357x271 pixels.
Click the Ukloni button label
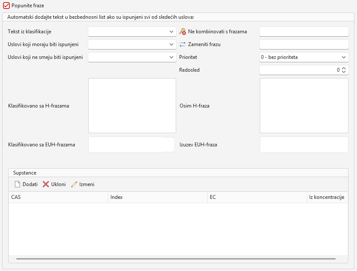(x=58, y=184)
